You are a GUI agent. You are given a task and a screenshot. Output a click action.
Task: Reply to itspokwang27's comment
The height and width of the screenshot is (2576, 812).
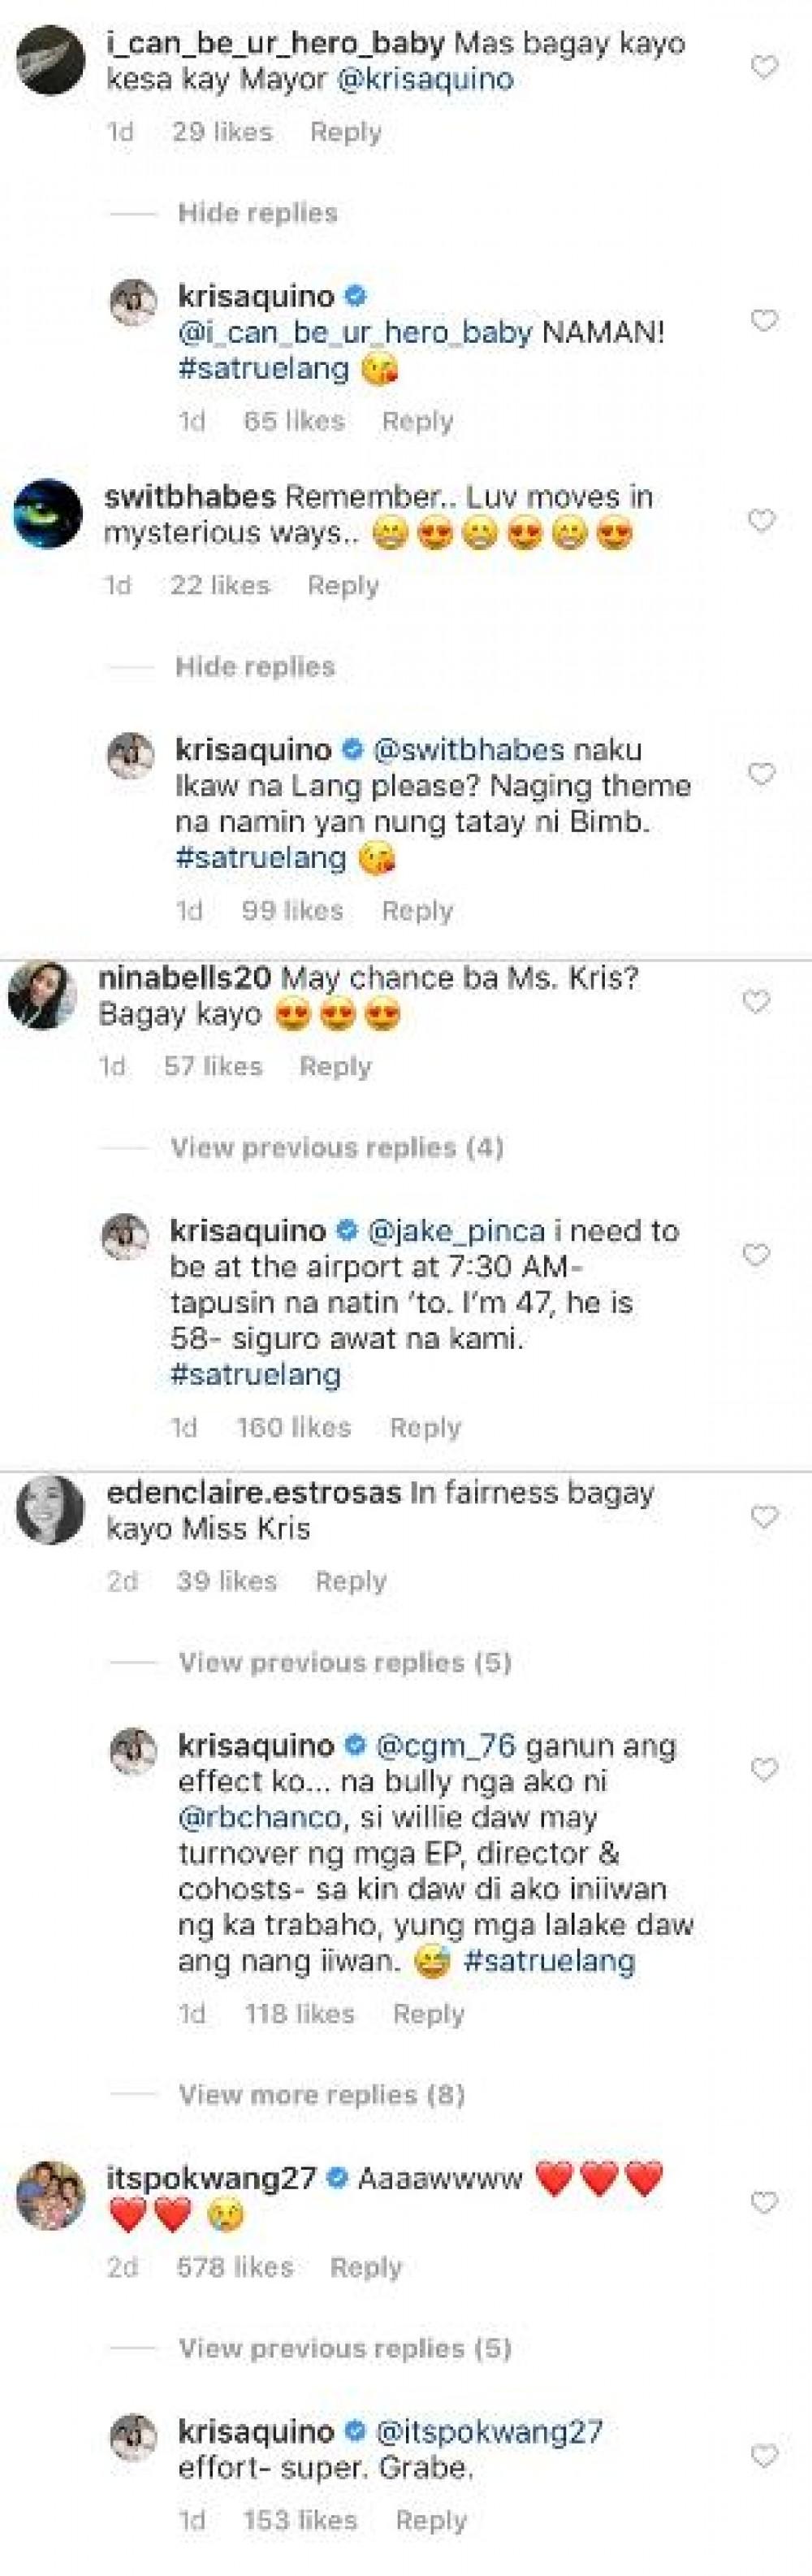(x=365, y=2267)
